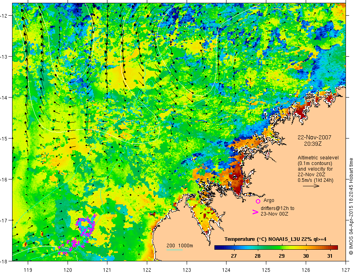The width and height of the screenshot is (354, 273).
Task: Click the longitude 124 axis label
Action: coord(226,270)
